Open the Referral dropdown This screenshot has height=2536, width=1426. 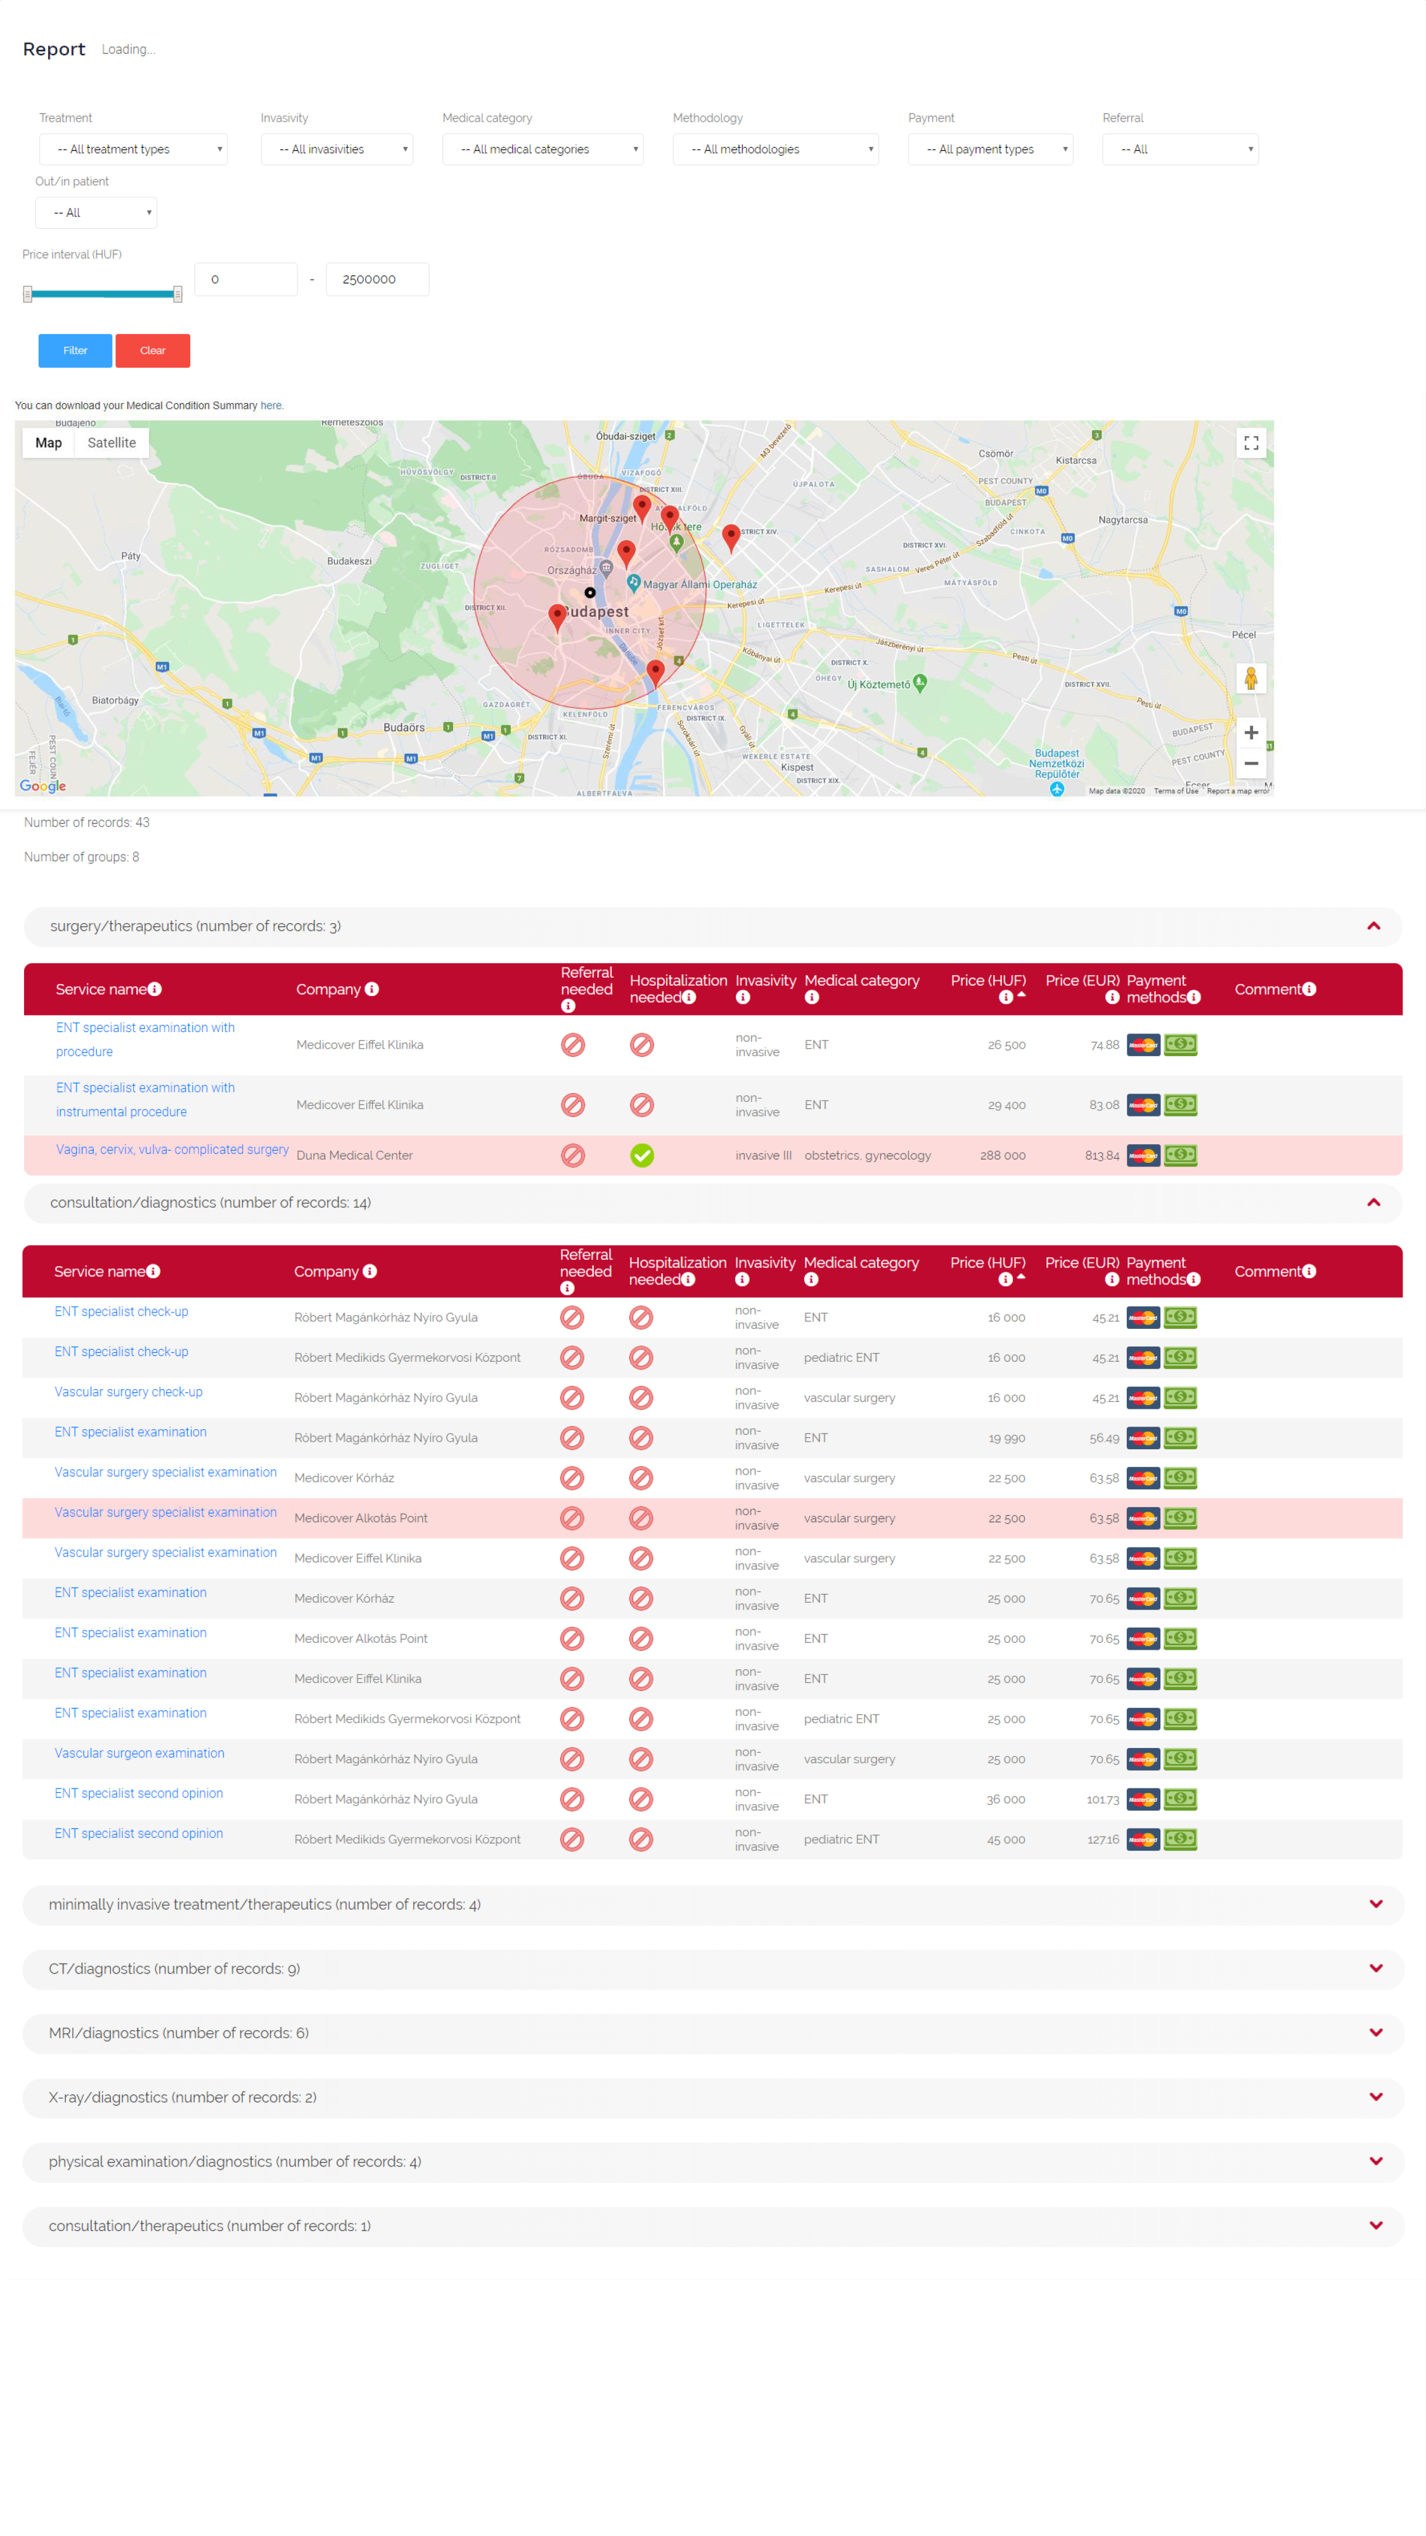[1180, 150]
